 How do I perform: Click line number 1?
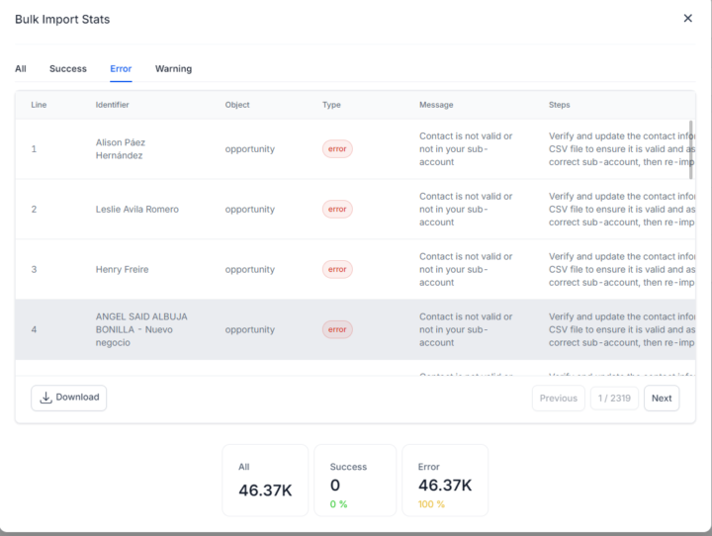point(34,149)
